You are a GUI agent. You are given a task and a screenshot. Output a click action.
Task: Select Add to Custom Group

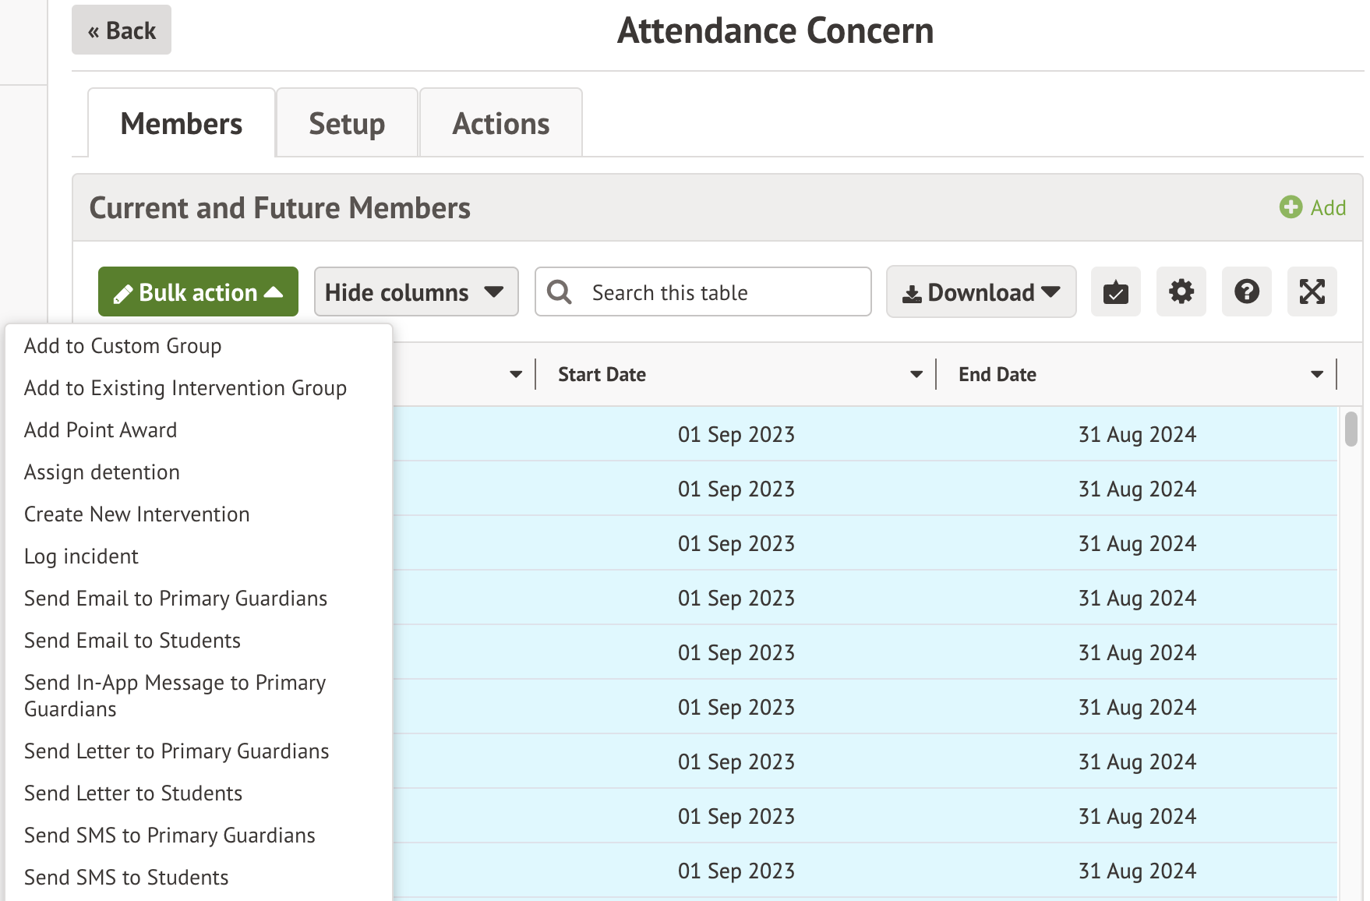coord(122,346)
